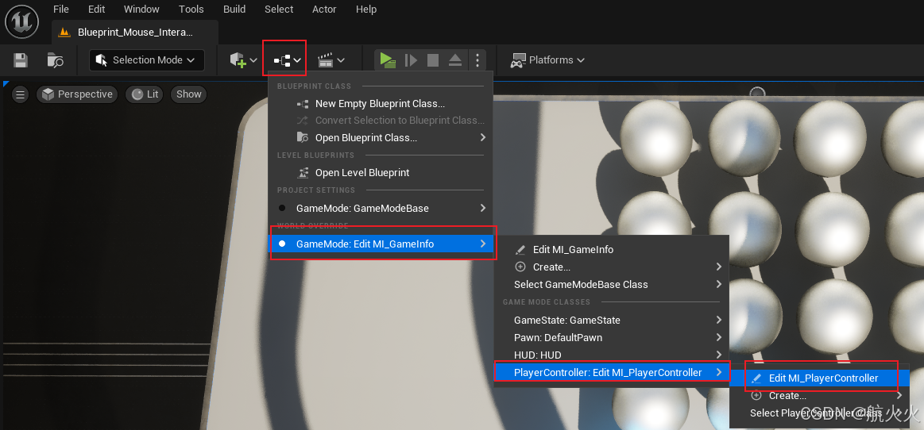
Task: Open the Help menu
Action: pos(366,10)
